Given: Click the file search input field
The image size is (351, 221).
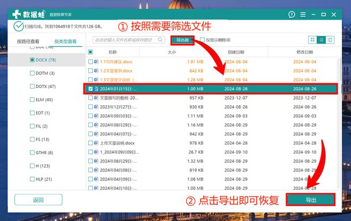Looking at the screenshot, I should (129, 40).
